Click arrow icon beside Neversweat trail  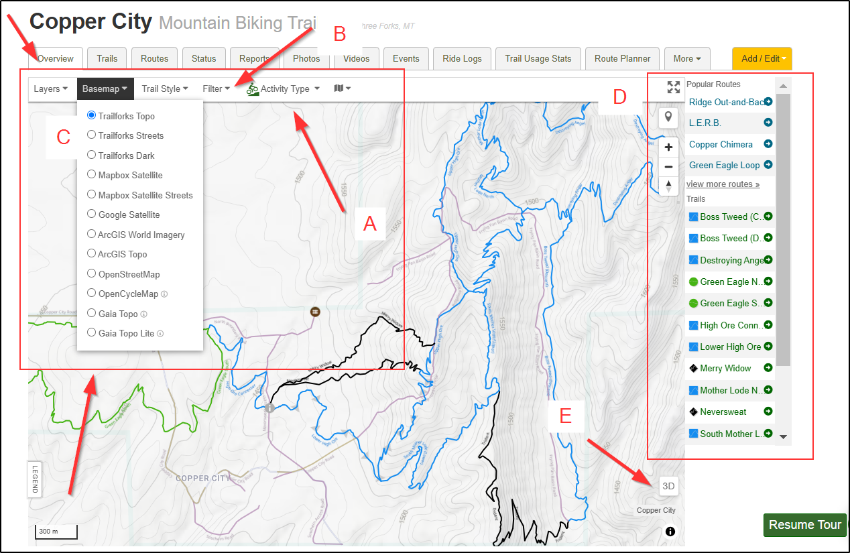pyautogui.click(x=768, y=412)
